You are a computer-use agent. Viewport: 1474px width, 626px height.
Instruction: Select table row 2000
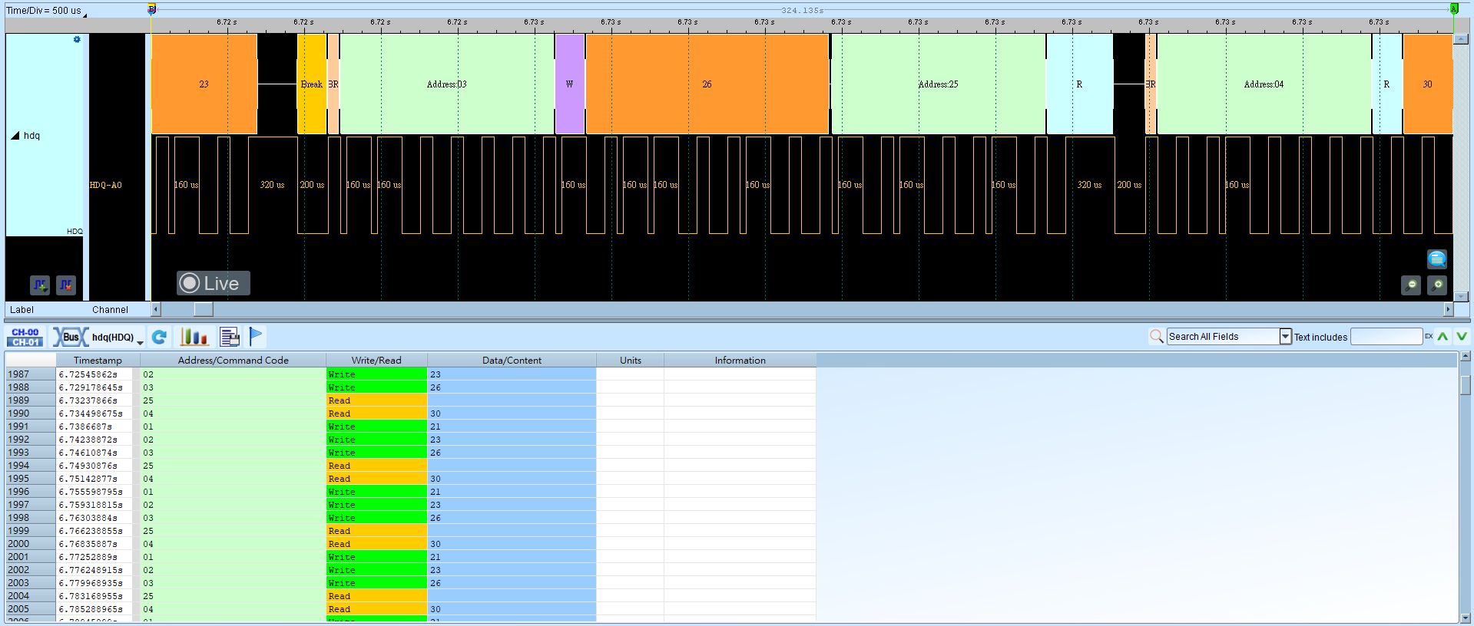410,544
